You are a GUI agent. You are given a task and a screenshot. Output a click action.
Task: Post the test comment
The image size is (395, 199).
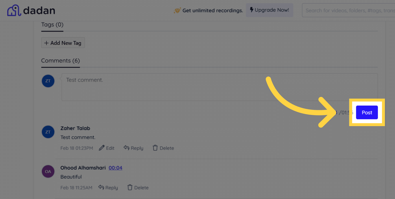pos(367,113)
